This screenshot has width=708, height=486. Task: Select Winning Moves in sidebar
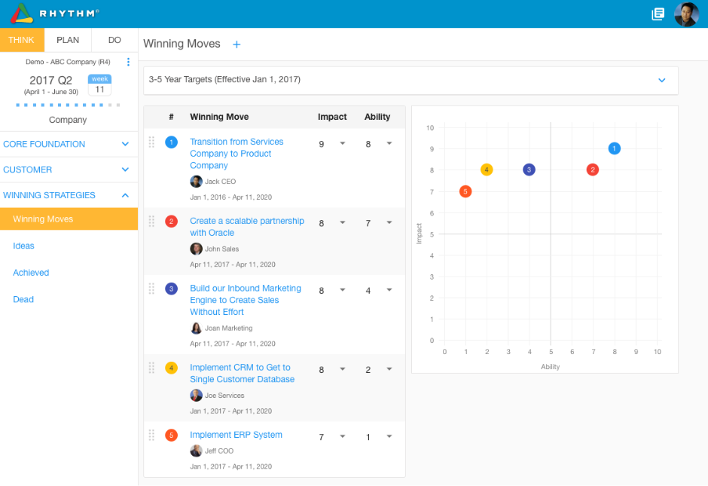69,219
